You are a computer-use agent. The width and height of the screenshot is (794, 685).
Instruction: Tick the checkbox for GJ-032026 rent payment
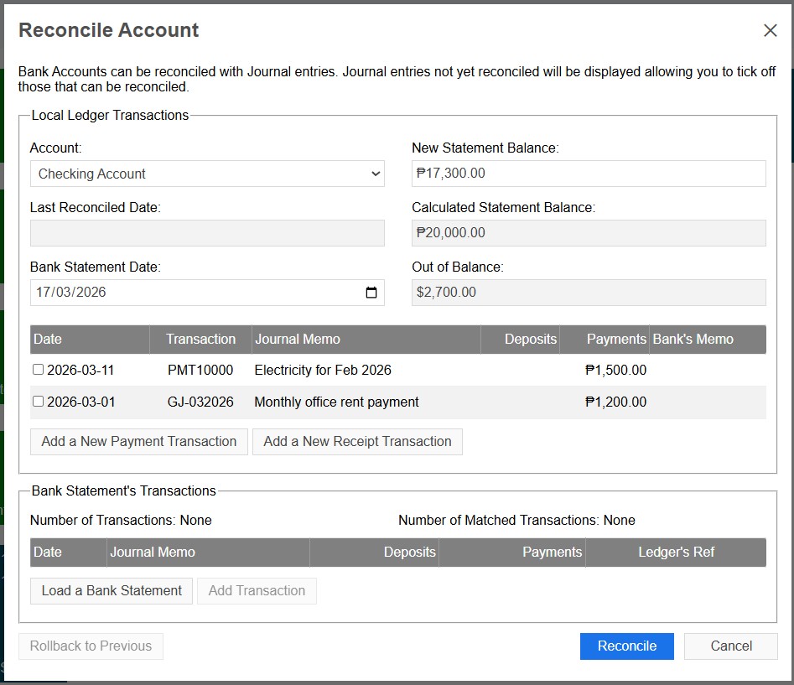point(37,401)
